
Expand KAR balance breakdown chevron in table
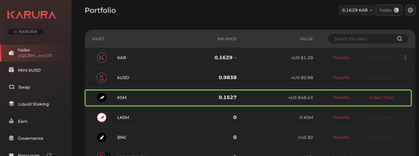(x=235, y=58)
